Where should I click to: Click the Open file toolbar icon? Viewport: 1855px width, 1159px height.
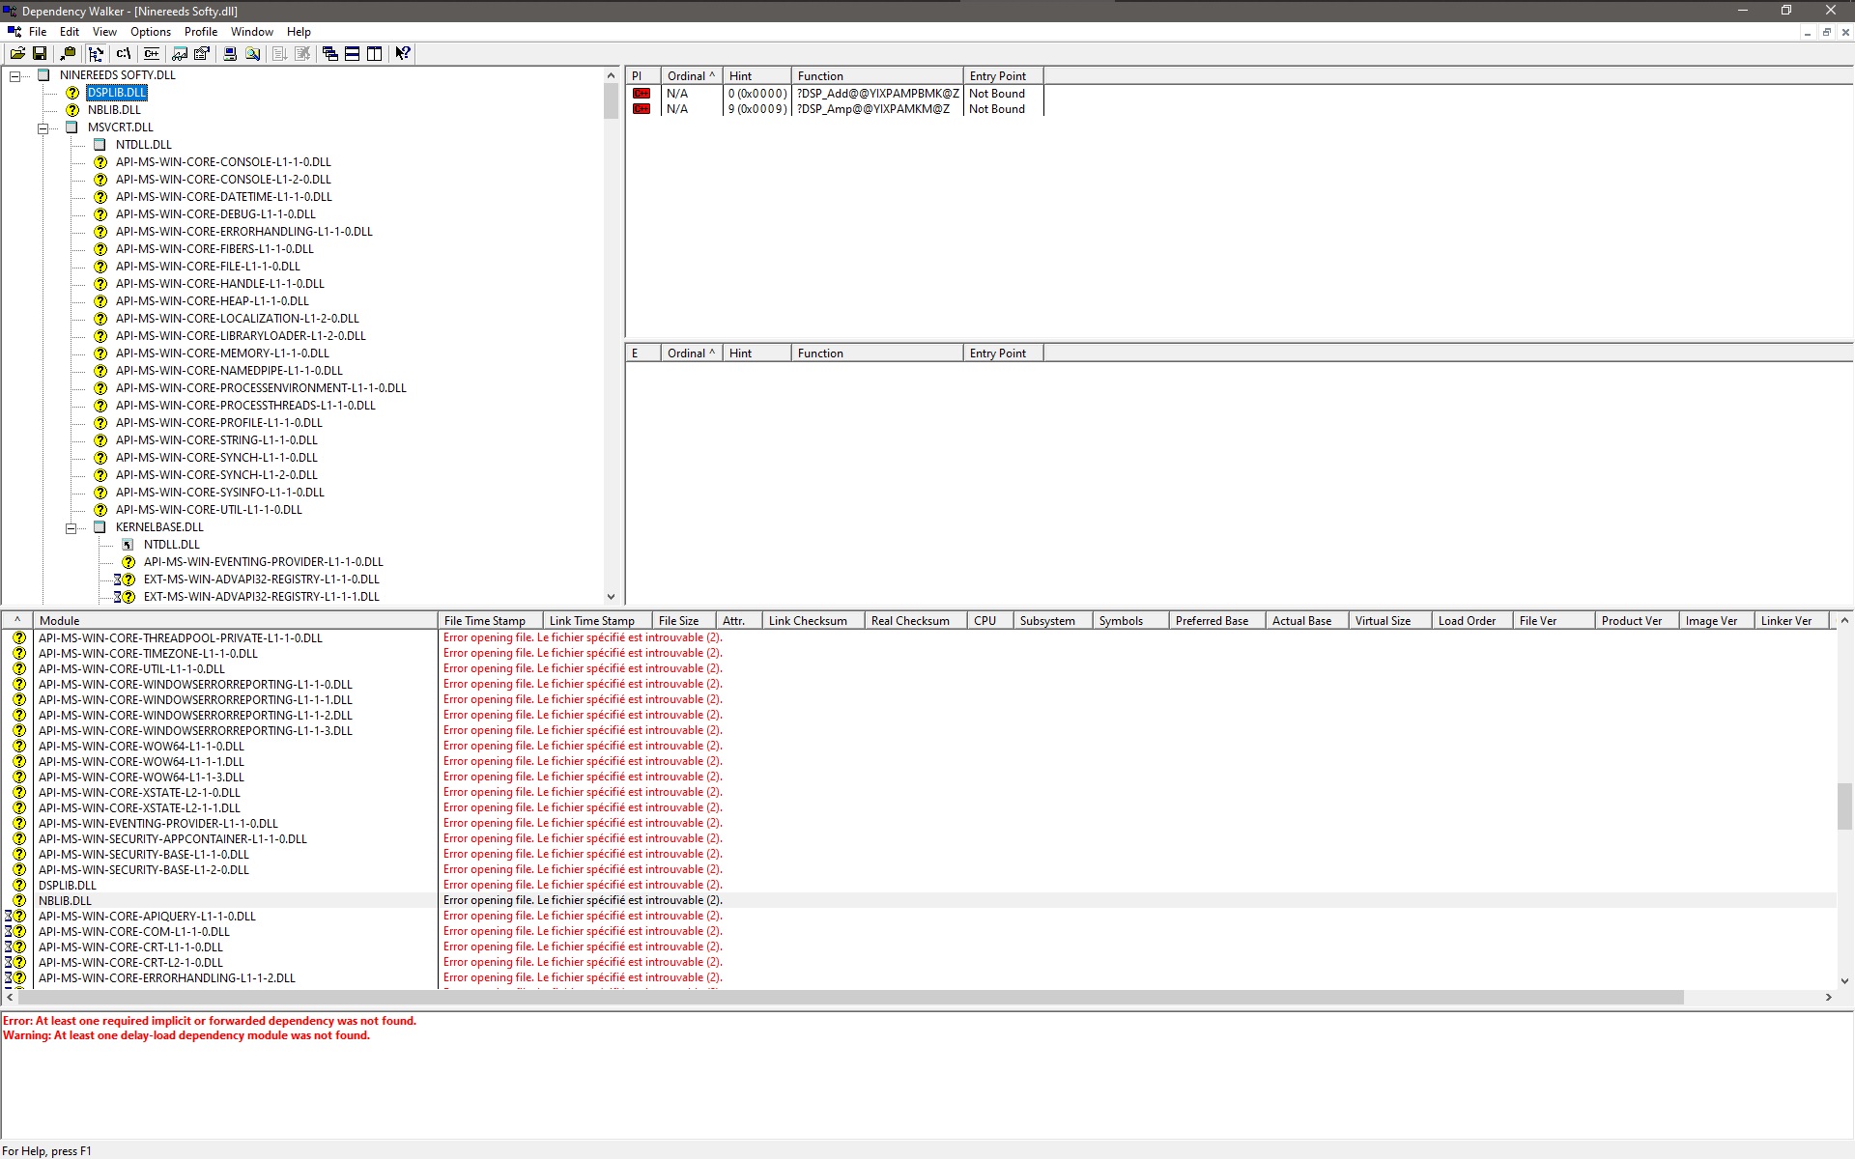click(x=17, y=54)
